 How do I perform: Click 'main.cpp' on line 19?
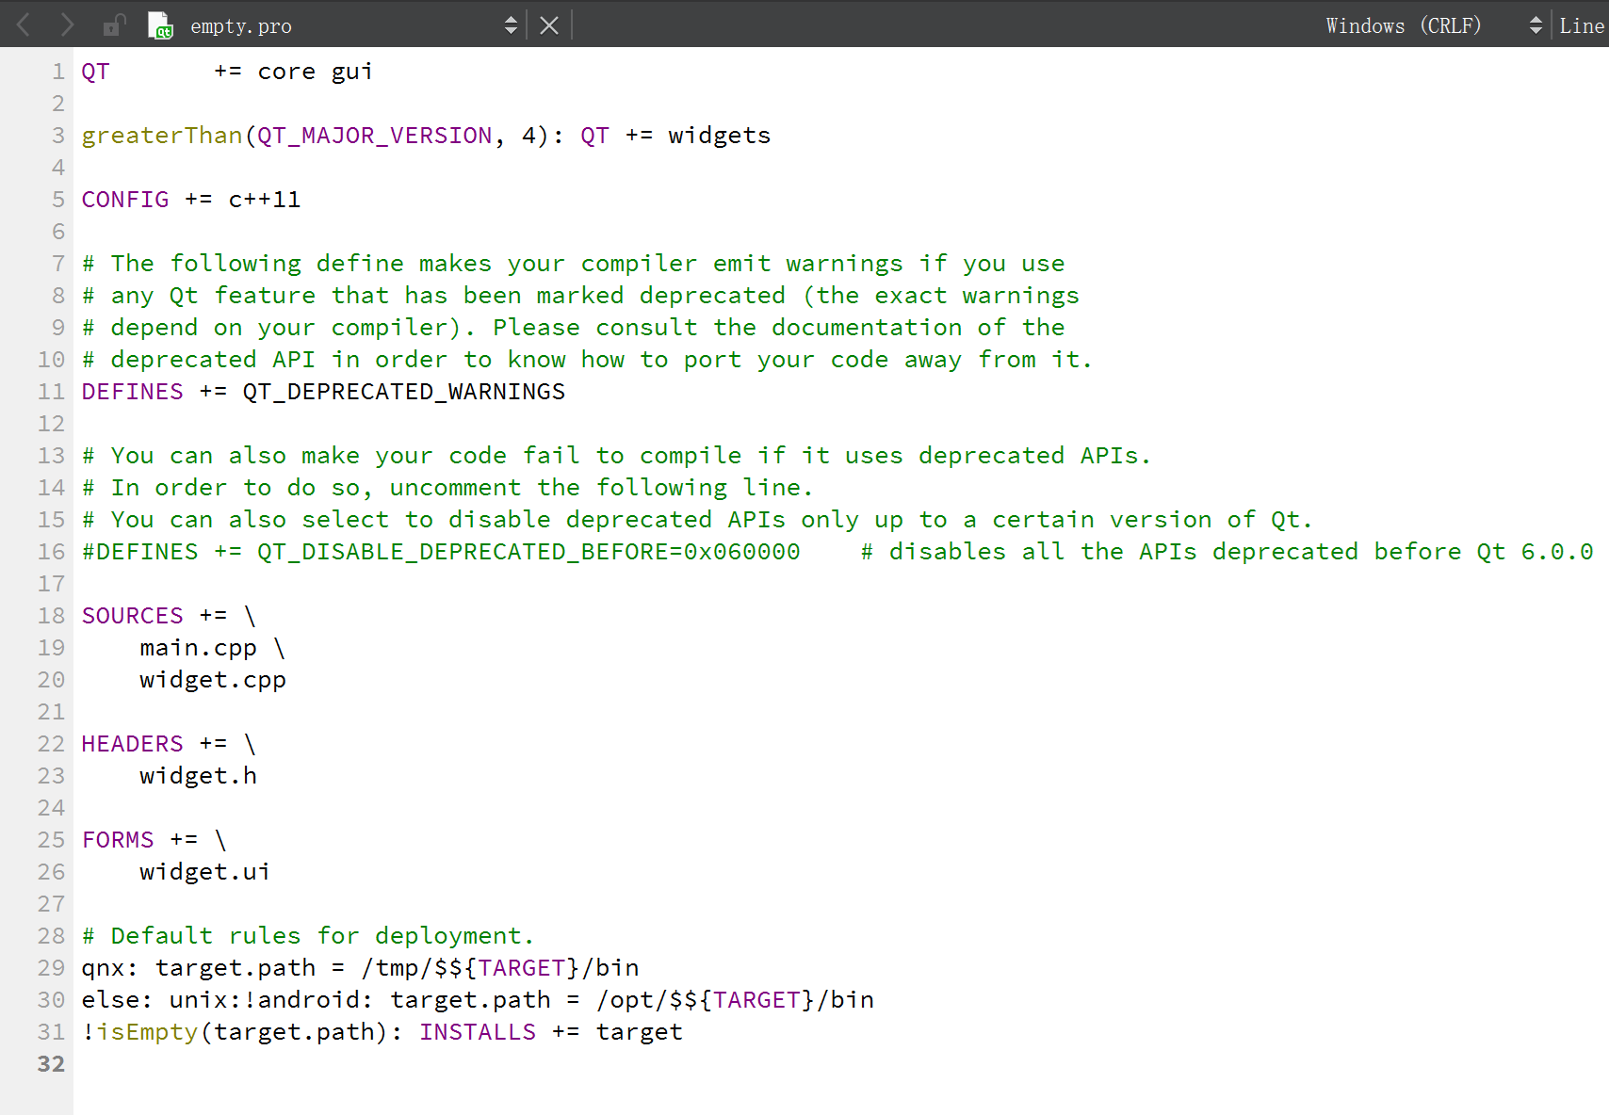point(199,648)
